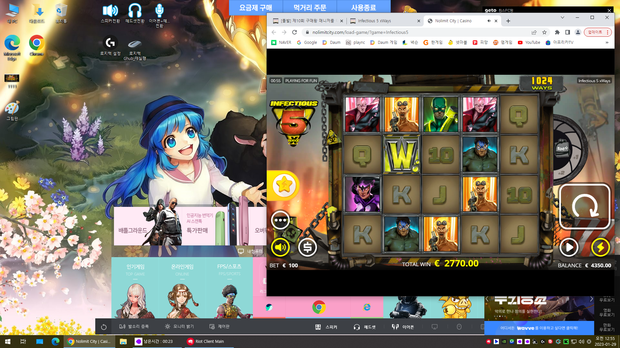
Task: Click the 배틀그라운드 banner
Action: pyautogui.click(x=148, y=226)
